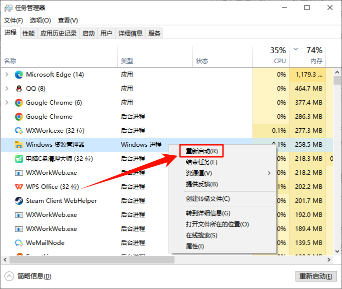Select the WPS Office (32 位) process name

click(52, 187)
